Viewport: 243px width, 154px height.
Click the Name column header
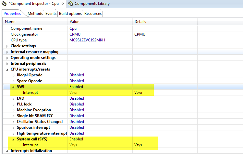(35, 22)
